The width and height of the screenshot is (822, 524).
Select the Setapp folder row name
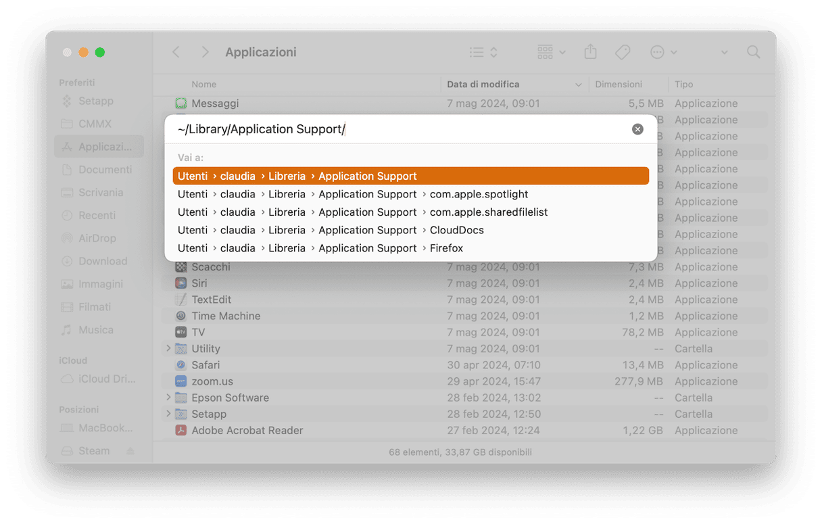pos(209,414)
